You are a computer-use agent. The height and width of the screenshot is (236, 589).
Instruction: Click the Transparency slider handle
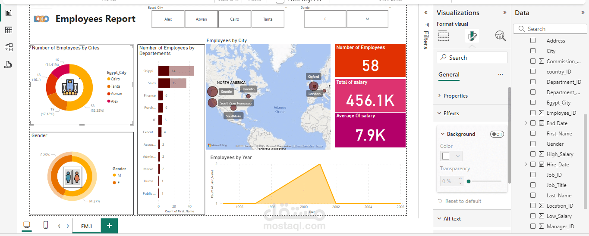(x=469, y=181)
